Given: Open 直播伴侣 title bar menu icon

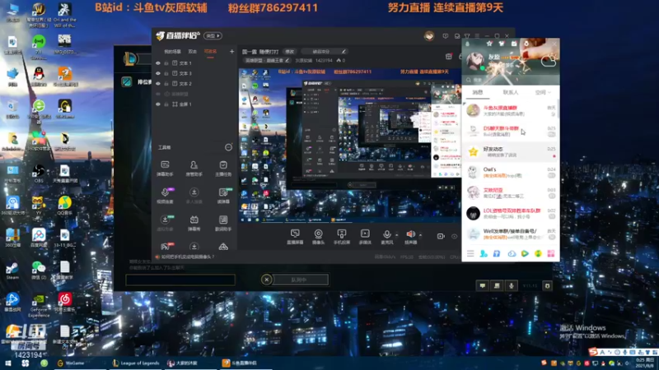Looking at the screenshot, I should (x=477, y=36).
